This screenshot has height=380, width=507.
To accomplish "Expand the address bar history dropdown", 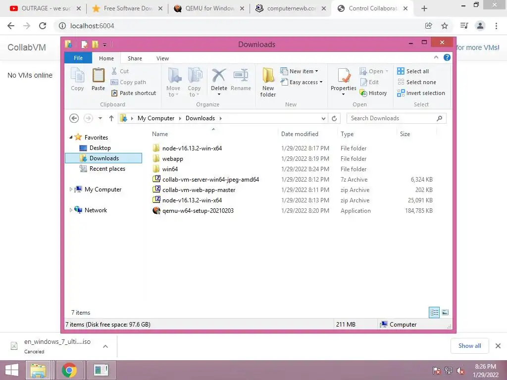I will (x=323, y=119).
